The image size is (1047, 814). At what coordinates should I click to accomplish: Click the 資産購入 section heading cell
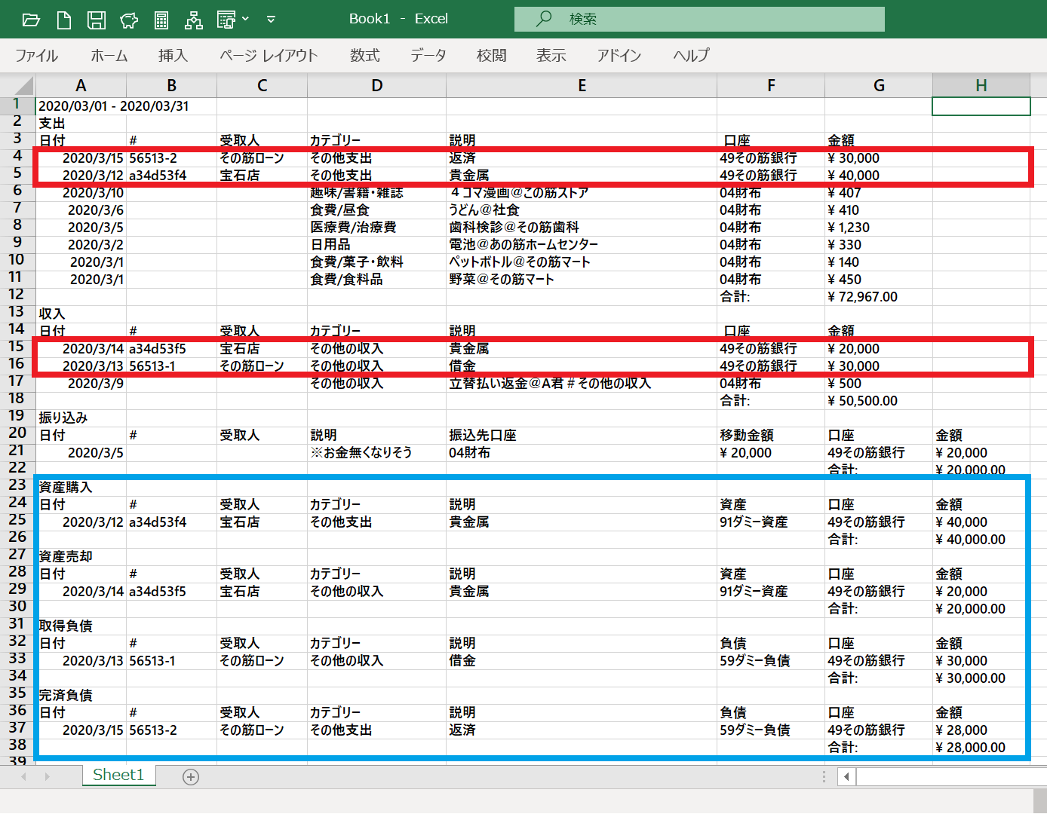point(81,488)
